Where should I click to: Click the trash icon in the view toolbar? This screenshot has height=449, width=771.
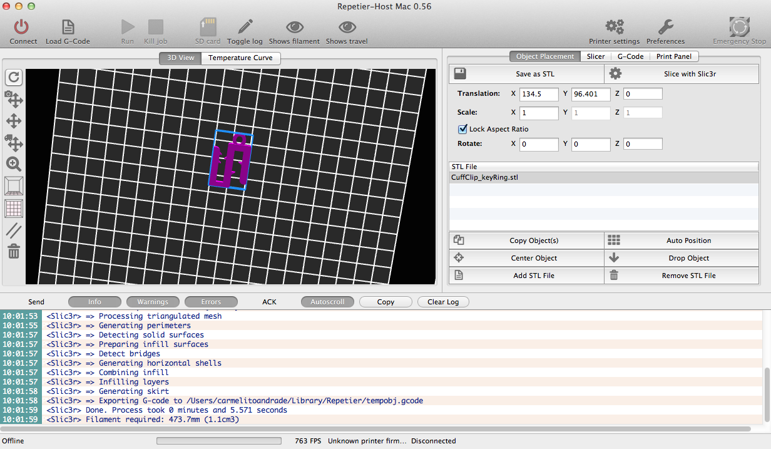(14, 252)
